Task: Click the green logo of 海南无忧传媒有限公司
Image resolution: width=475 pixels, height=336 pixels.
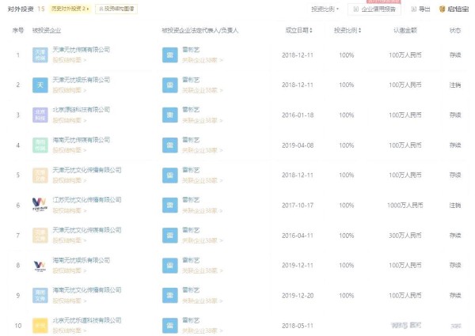Action: click(40, 145)
